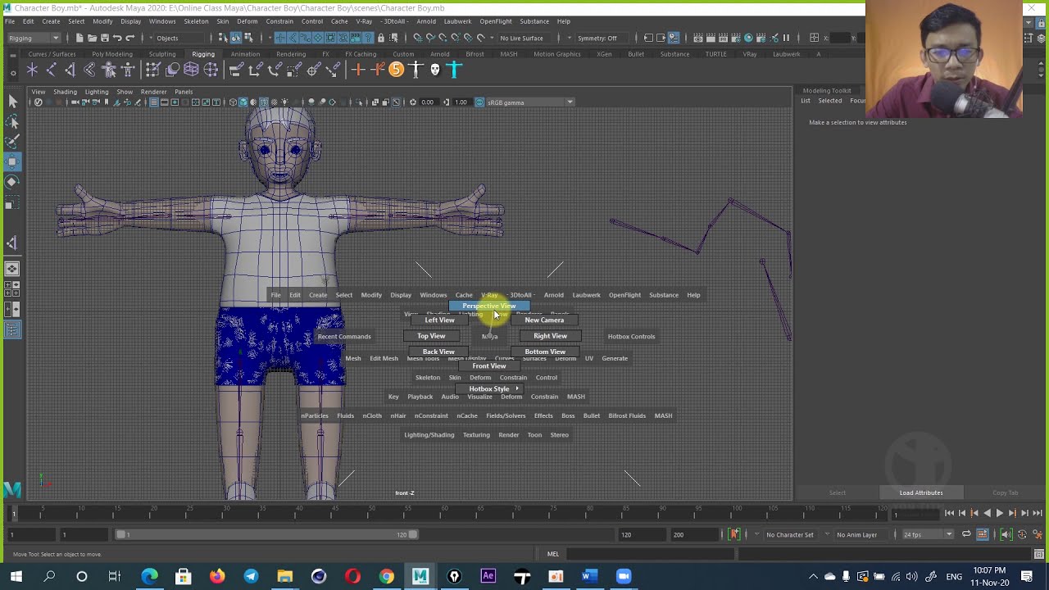
Task: Toggle the loop playback icon
Action: point(966,534)
